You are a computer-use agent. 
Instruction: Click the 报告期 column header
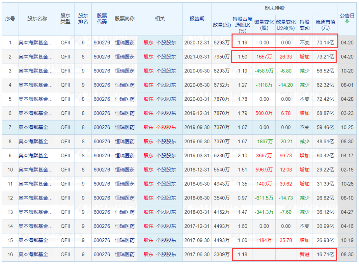pyautogui.click(x=197, y=19)
